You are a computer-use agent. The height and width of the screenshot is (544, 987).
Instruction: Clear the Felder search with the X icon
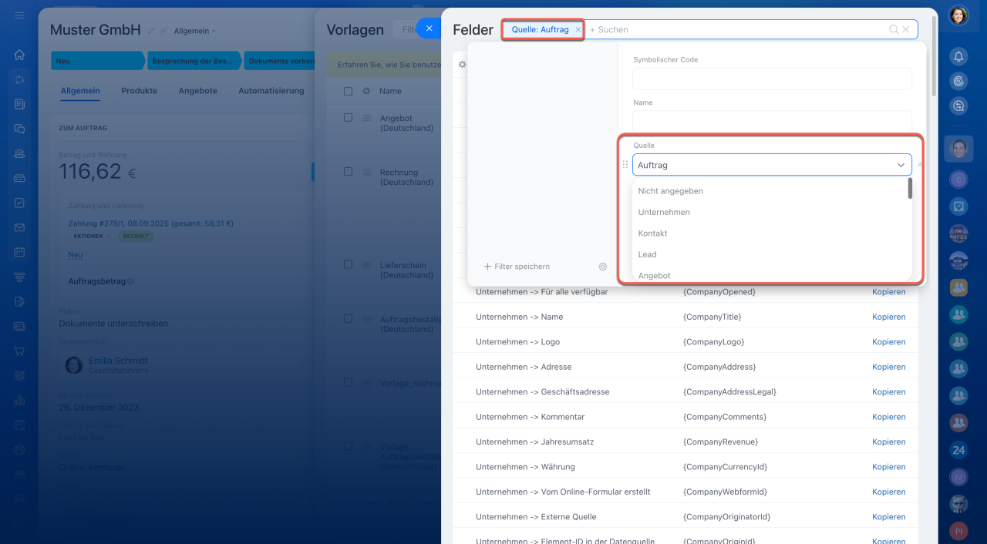[x=906, y=29]
